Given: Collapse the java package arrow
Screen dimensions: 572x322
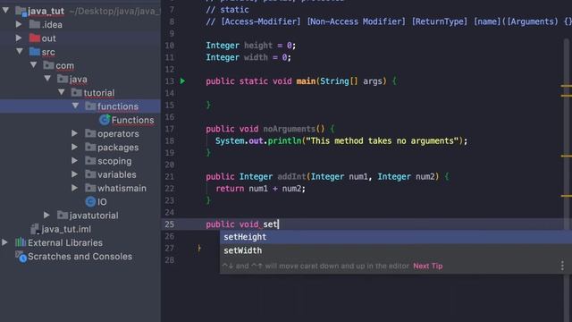Looking at the screenshot, I should tap(47, 79).
